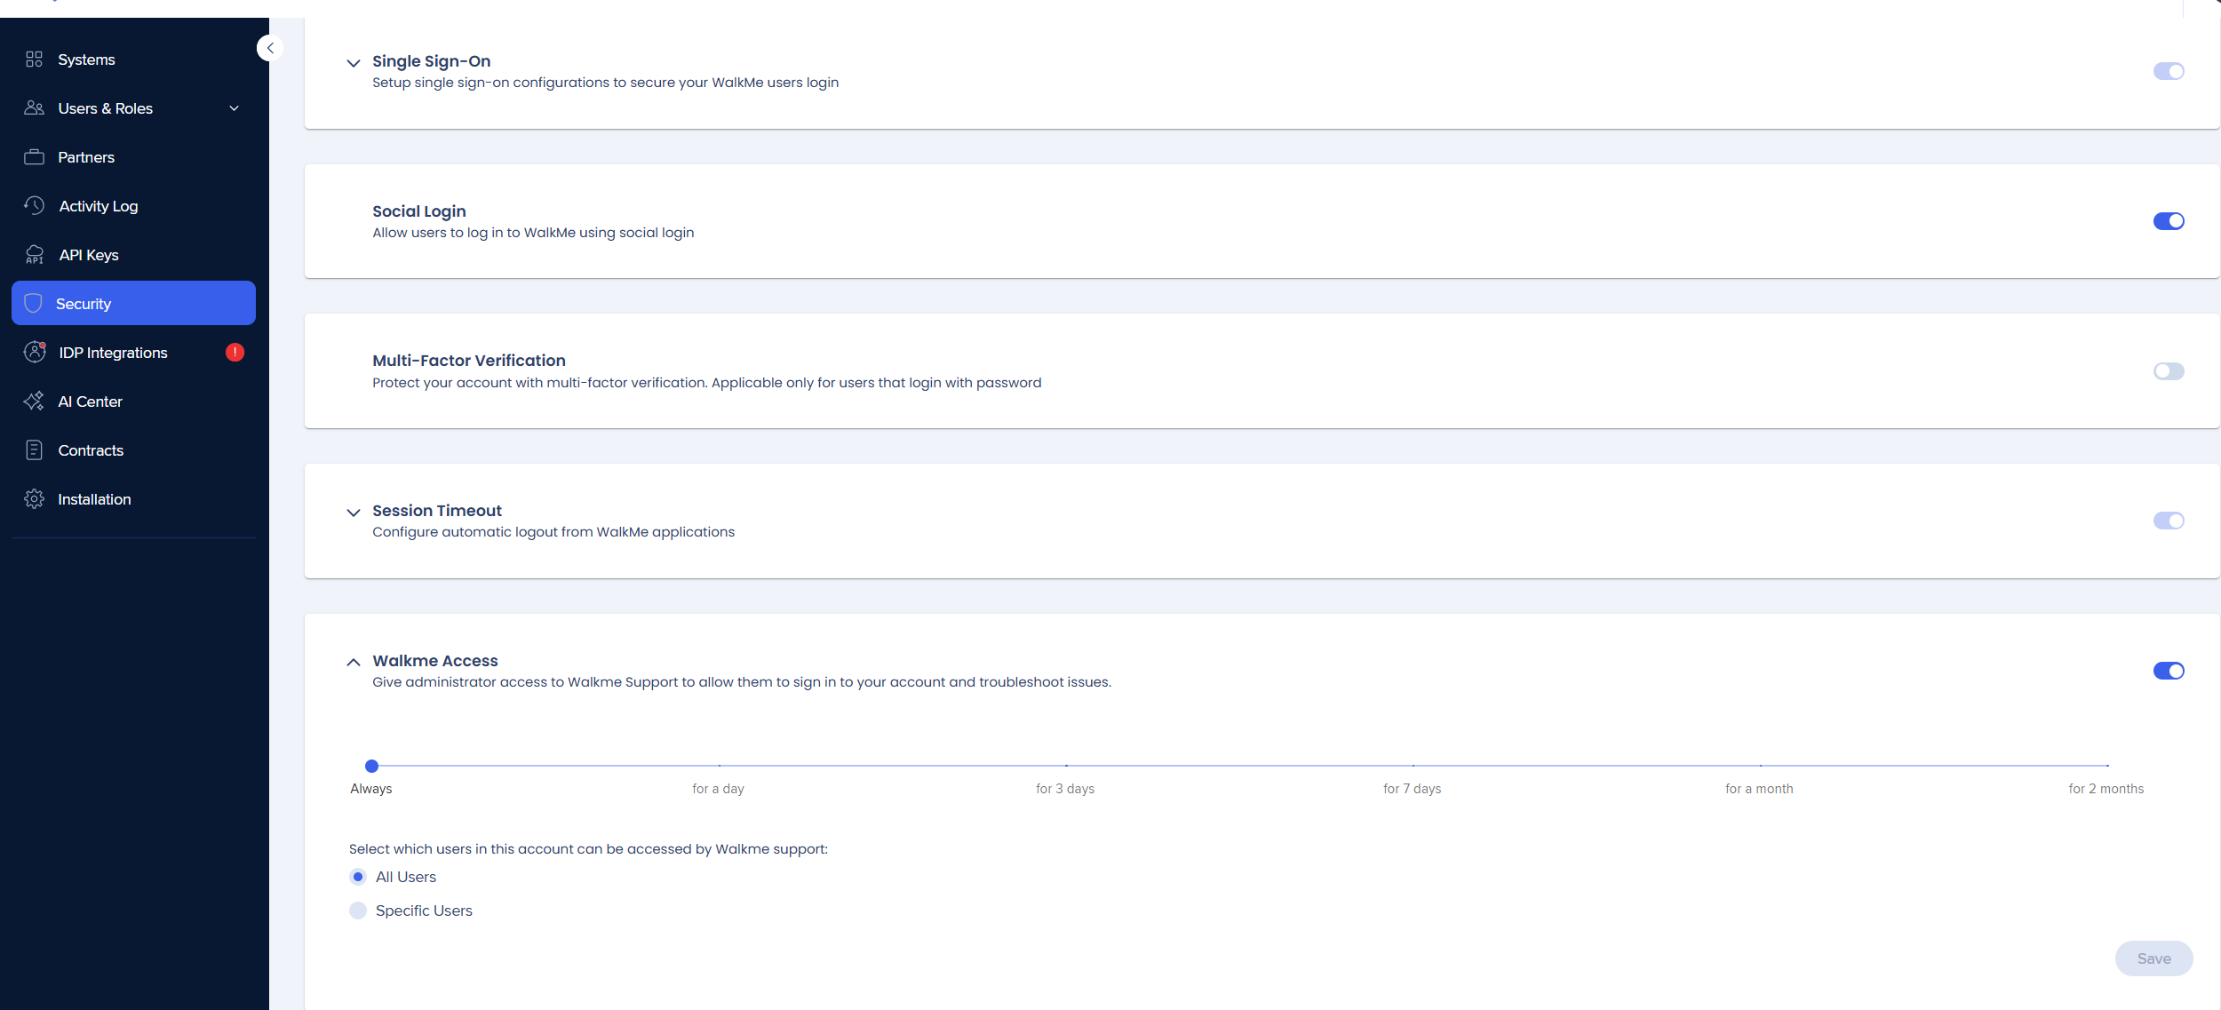Collapse the sidebar with the arrow button
The width and height of the screenshot is (2221, 1010).
point(270,48)
